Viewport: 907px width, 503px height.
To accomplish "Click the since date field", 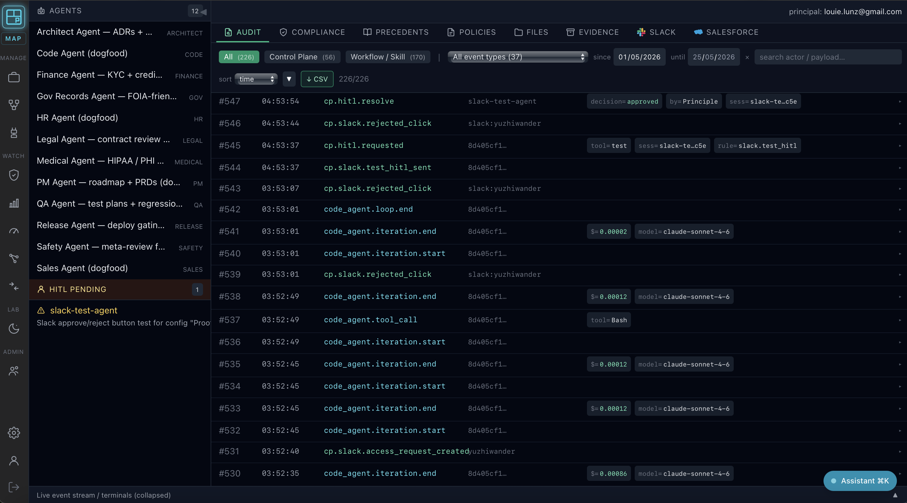I will coord(639,57).
